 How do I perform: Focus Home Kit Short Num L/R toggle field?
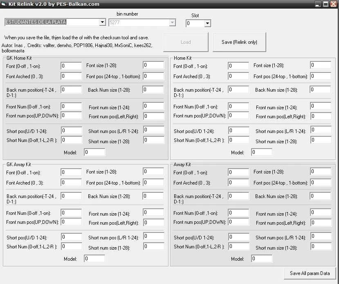[x=239, y=140]
